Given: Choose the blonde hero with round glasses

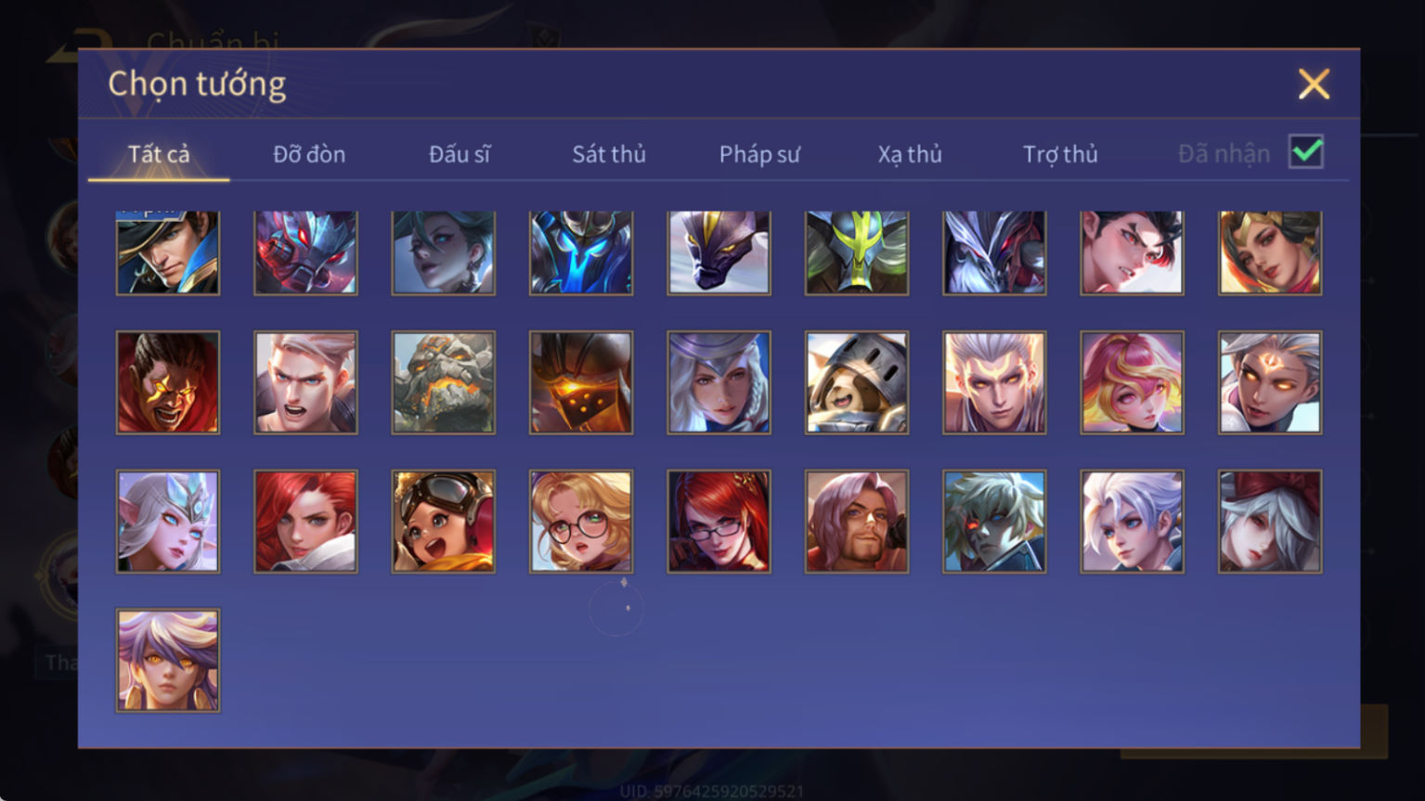Looking at the screenshot, I should click(581, 521).
